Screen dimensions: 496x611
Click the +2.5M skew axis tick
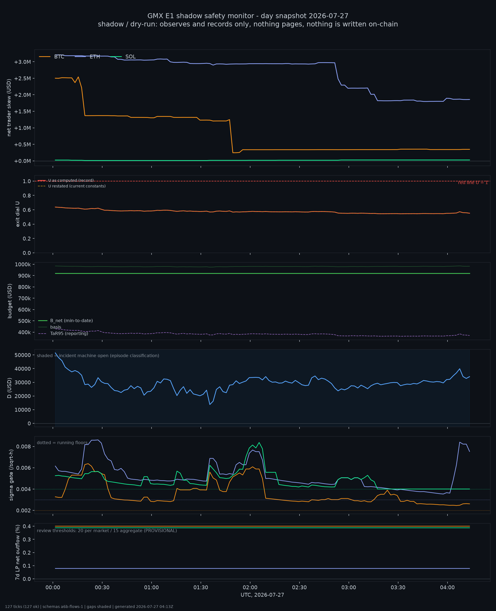point(22,79)
